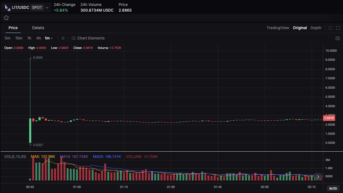This screenshot has width=343, height=193.
Task: Click the 10.0000 price axis label
Action: pyautogui.click(x=331, y=51)
